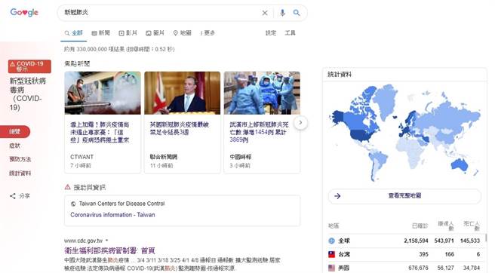Screen dimensions: 495x273
Task: Open the CTWANT news thumbnail with disinfection photo
Action: point(103,93)
